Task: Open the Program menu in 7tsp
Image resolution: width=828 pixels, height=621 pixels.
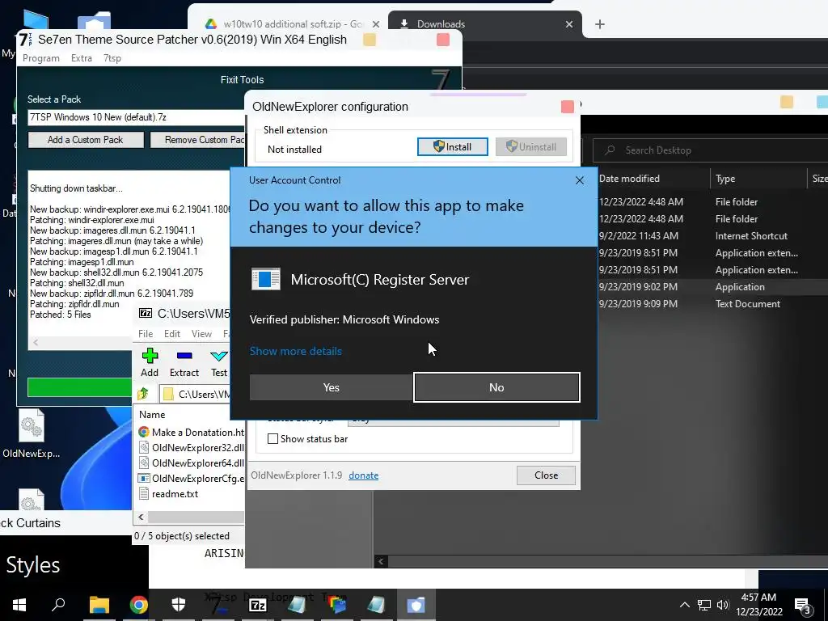Action: click(x=41, y=58)
